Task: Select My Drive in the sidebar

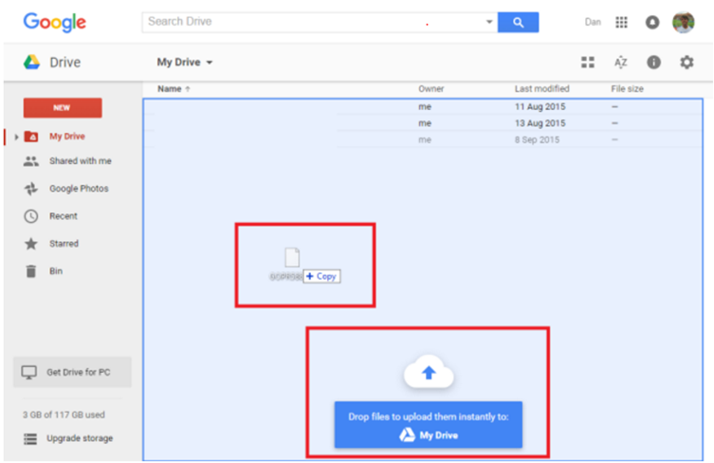Action: pyautogui.click(x=67, y=137)
